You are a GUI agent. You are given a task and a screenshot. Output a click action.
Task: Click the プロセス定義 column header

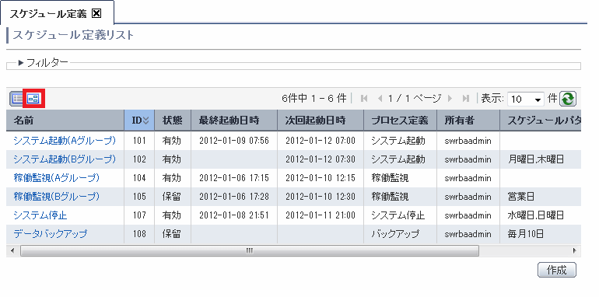401,121
